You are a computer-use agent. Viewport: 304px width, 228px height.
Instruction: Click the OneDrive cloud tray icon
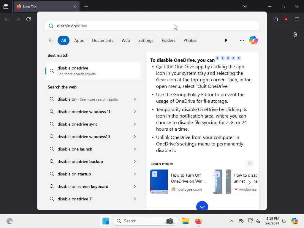click(241, 221)
